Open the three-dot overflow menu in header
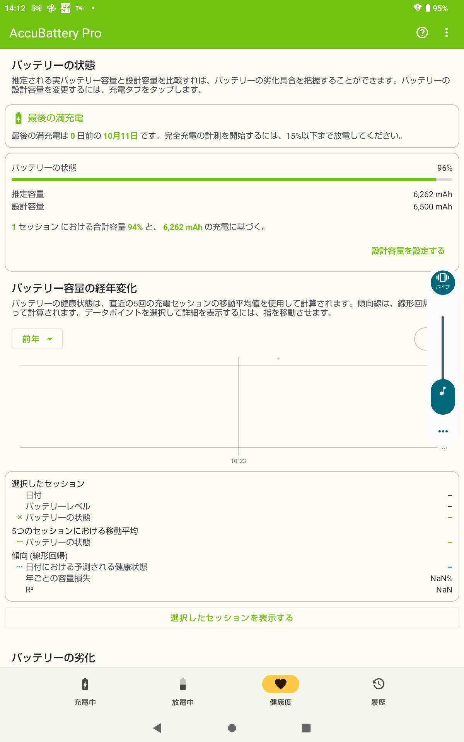The image size is (464, 742). (446, 33)
